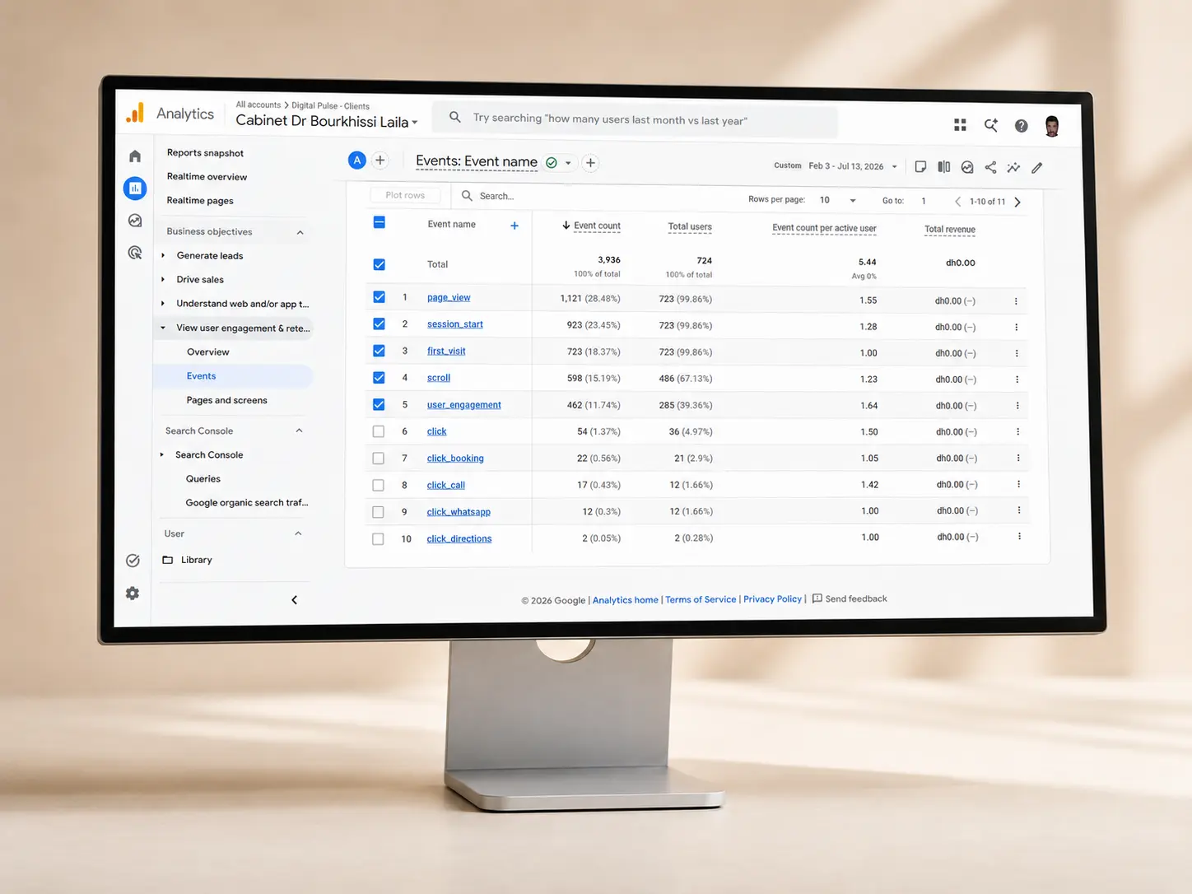Go to next page of table rows

click(x=1017, y=202)
